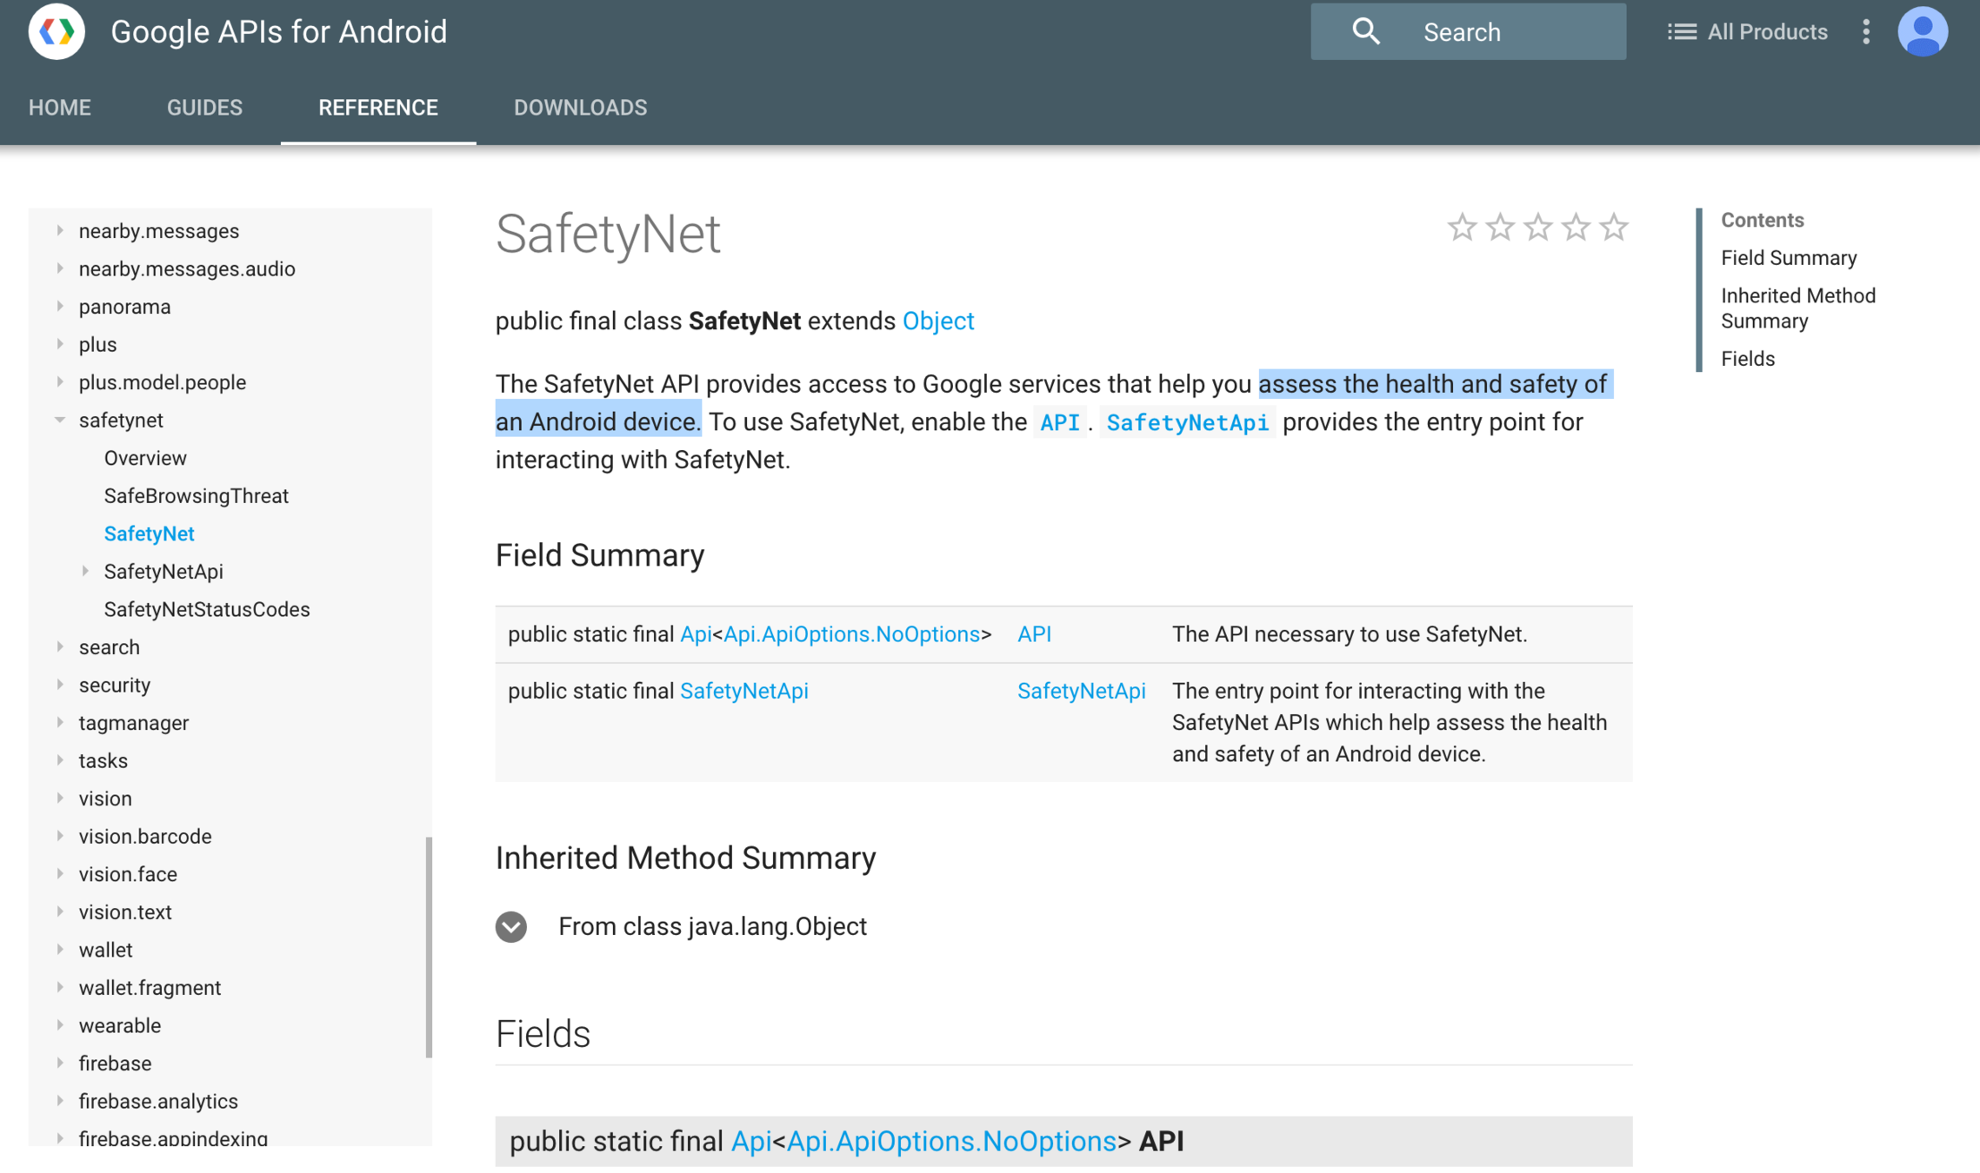Expand the plus.model.people package arrow
Screen dimensions: 1980x1173
[60, 381]
